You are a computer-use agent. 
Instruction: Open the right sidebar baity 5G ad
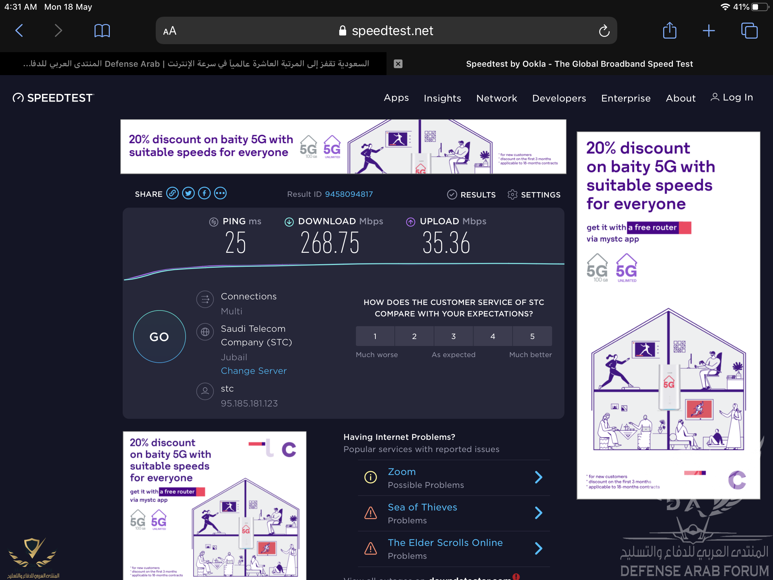pyautogui.click(x=668, y=315)
